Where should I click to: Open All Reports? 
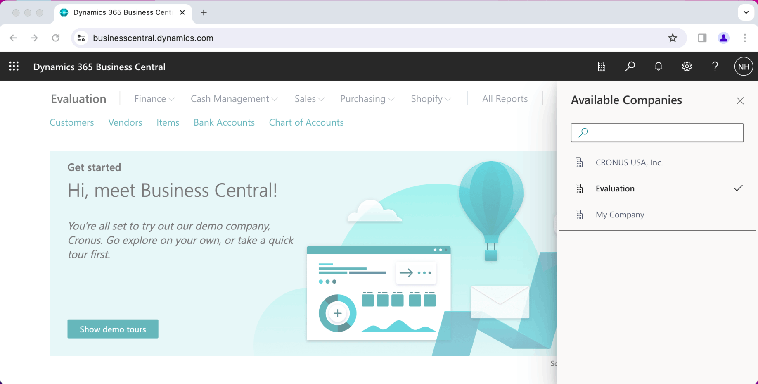505,99
